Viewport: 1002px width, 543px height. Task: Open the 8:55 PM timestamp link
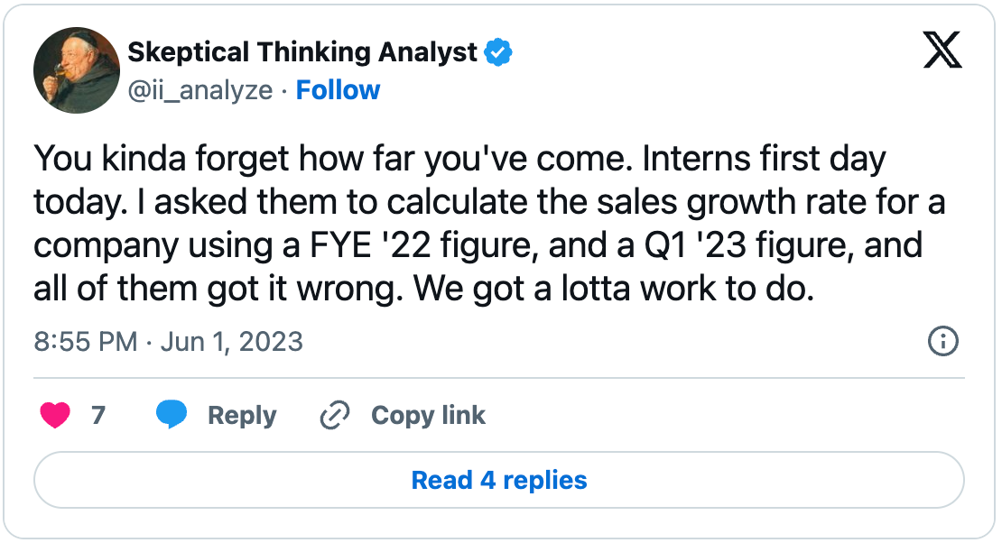click(x=86, y=342)
